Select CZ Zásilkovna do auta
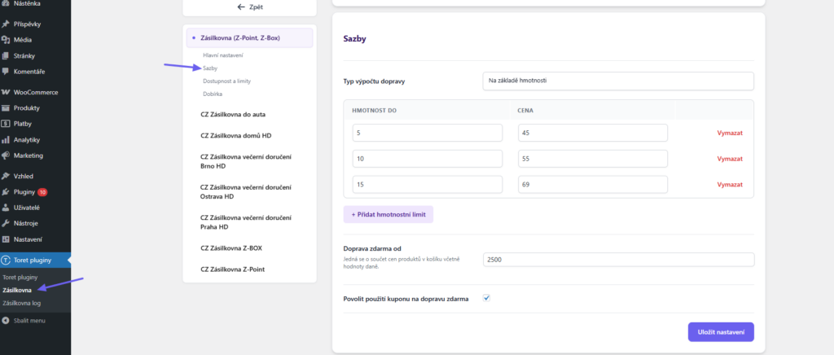 pos(233,114)
